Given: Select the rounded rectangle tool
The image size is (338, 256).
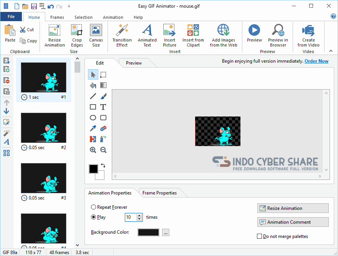Looking at the screenshot, I should click(x=103, y=118).
